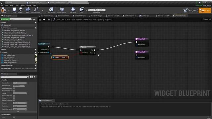Click the Play toolbar icon
212x119 pixels.
(82, 10)
